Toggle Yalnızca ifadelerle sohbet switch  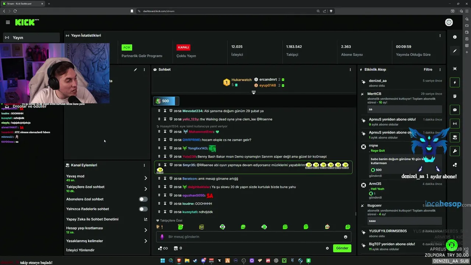143,209
